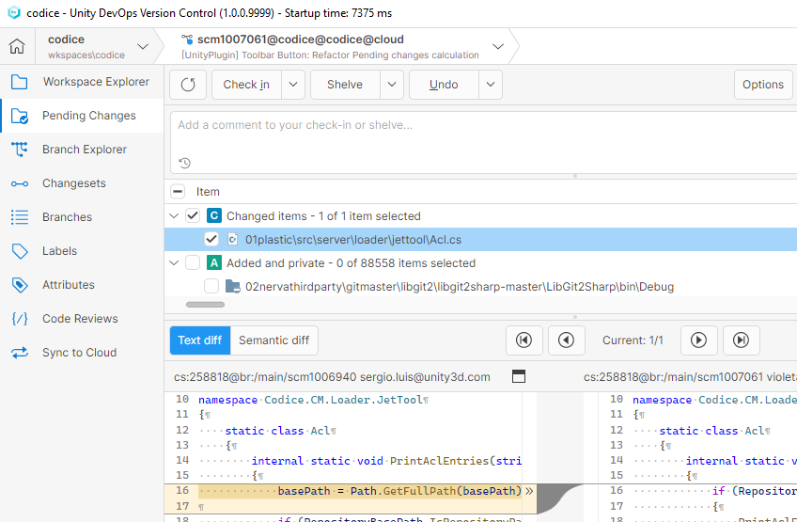Open the Attributes view
This screenshot has width=797, height=522.
coord(82,285)
